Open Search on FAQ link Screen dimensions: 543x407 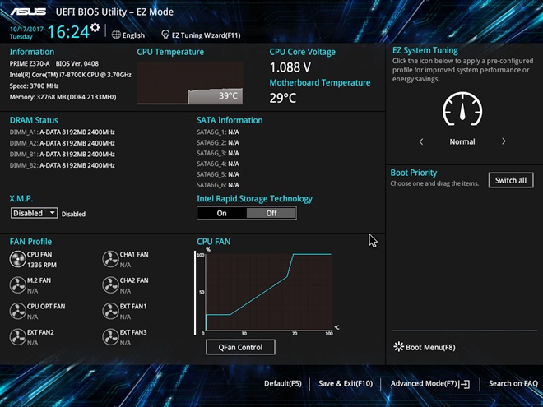pyautogui.click(x=513, y=383)
